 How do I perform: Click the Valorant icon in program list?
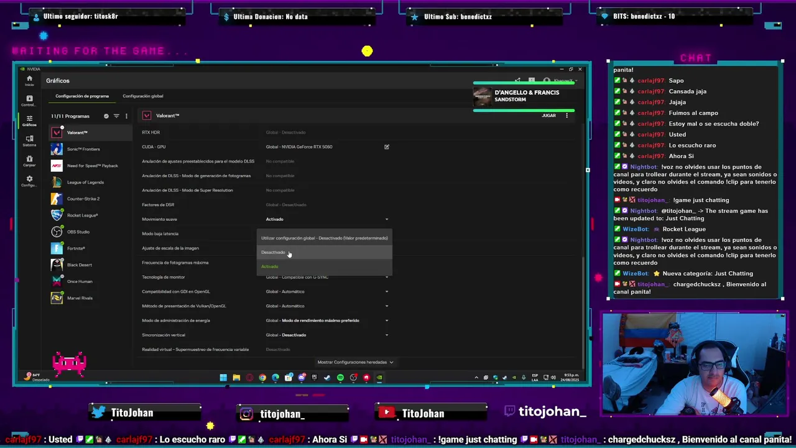[57, 133]
